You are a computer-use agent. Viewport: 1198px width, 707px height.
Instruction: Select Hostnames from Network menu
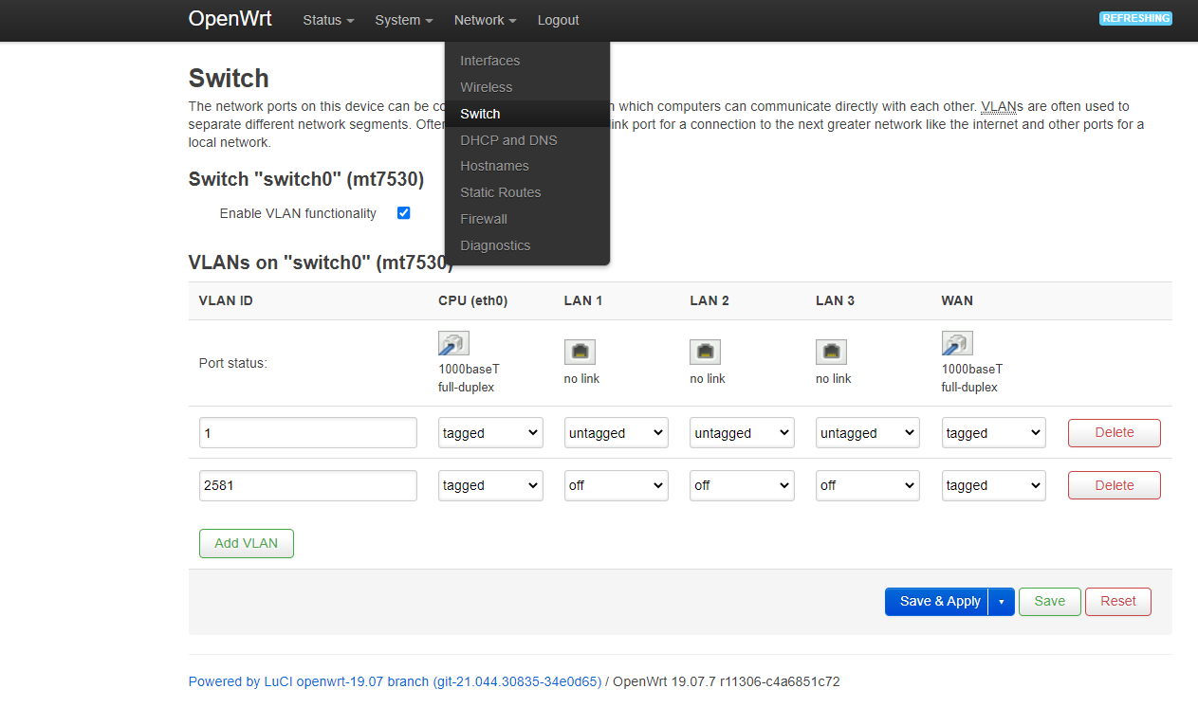[x=527, y=166]
